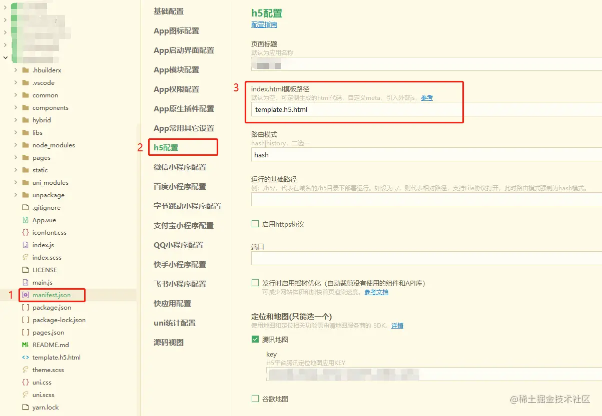This screenshot has height=416, width=602.
Task: Open 微信小程序配置 section
Action: 180,167
